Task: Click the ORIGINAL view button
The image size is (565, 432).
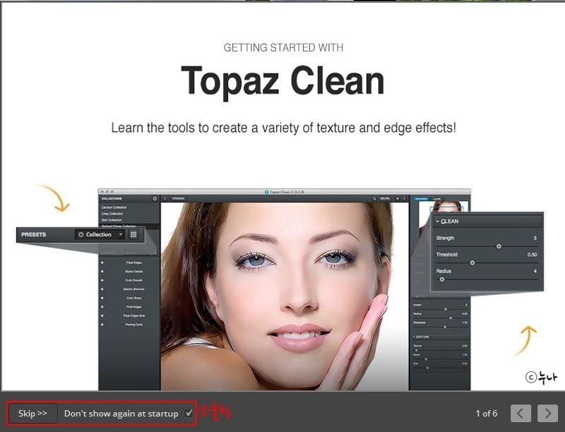Action: (178, 199)
